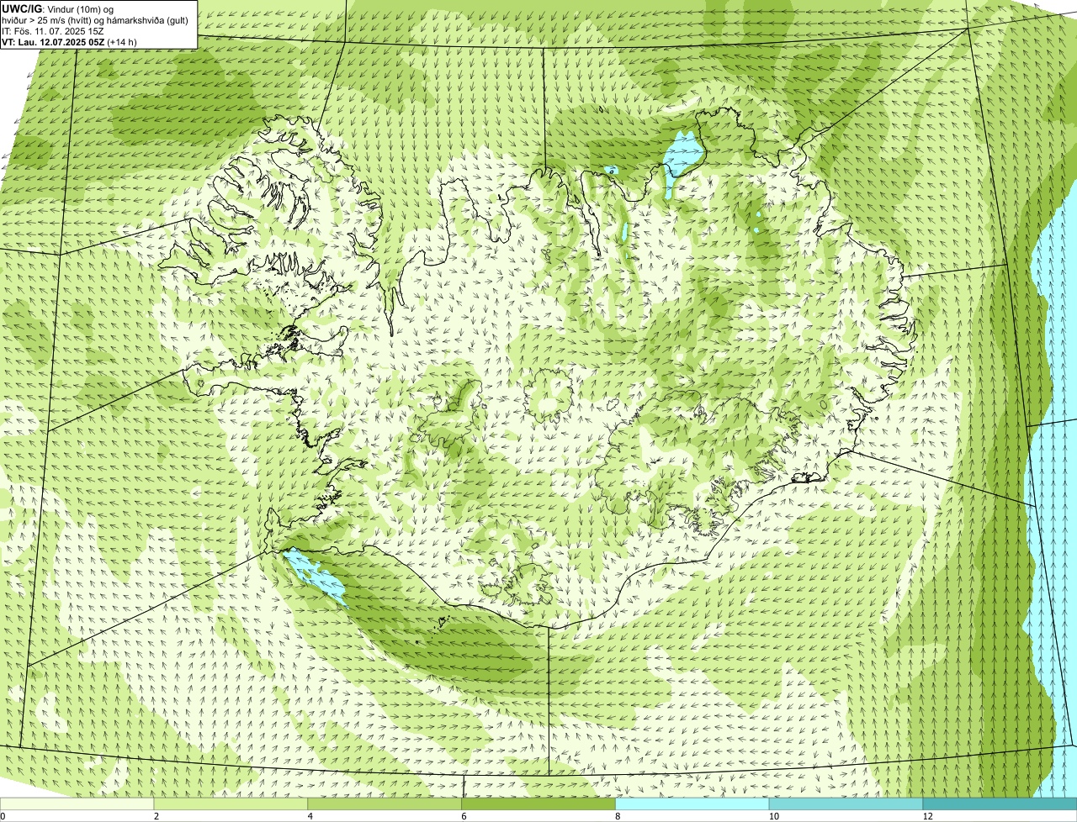Click the "(+14 h)" forecast offset label

coord(122,42)
